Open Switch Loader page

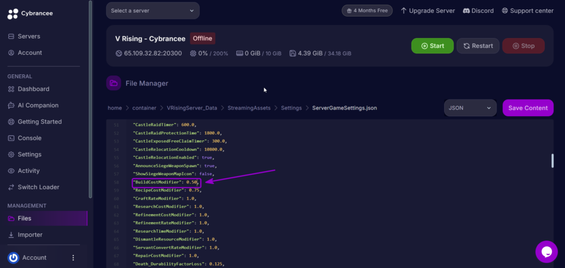[x=33, y=187]
